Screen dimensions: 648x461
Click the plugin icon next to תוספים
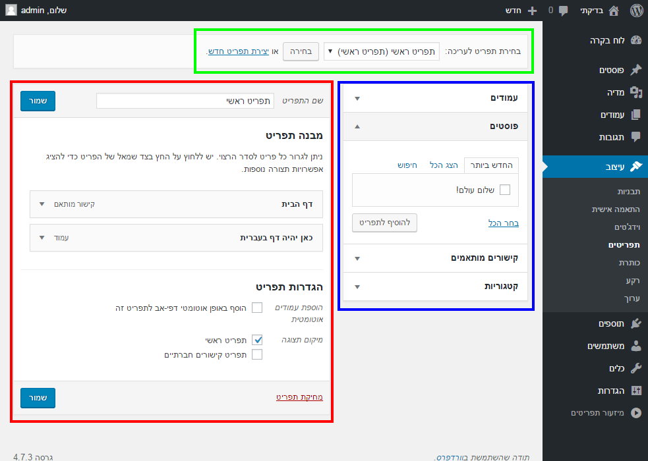tap(636, 323)
